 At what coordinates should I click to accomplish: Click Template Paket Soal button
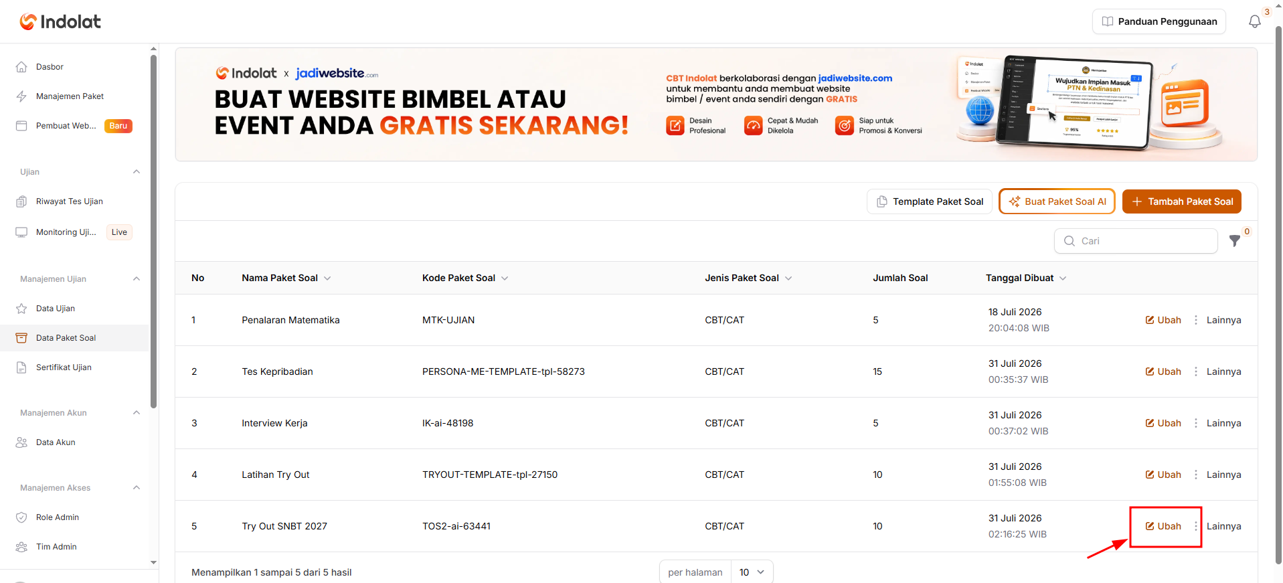tap(930, 201)
